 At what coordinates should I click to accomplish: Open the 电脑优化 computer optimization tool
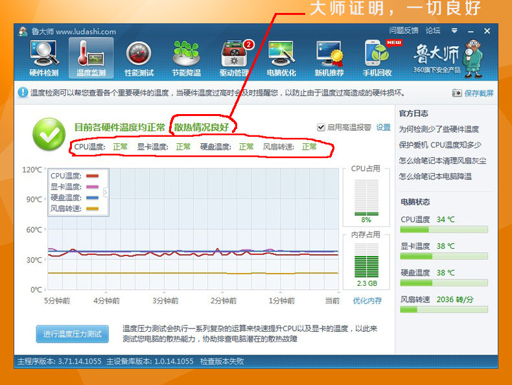click(281, 58)
